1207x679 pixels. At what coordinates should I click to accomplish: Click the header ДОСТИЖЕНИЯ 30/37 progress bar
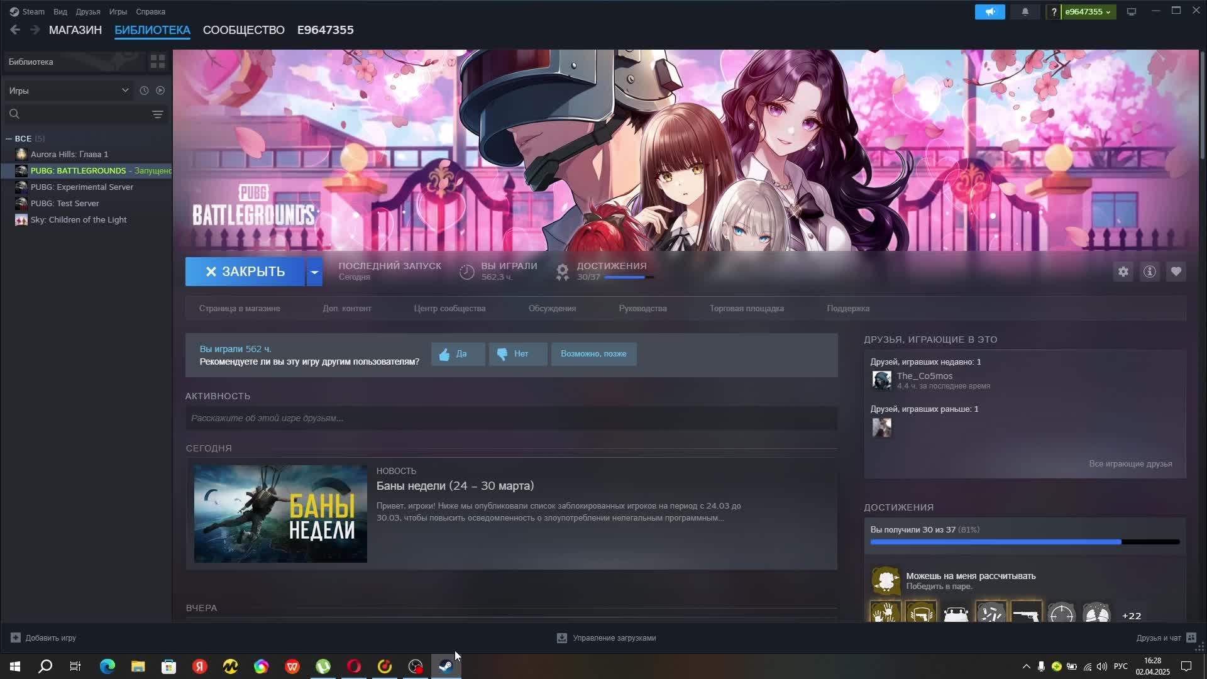point(629,277)
